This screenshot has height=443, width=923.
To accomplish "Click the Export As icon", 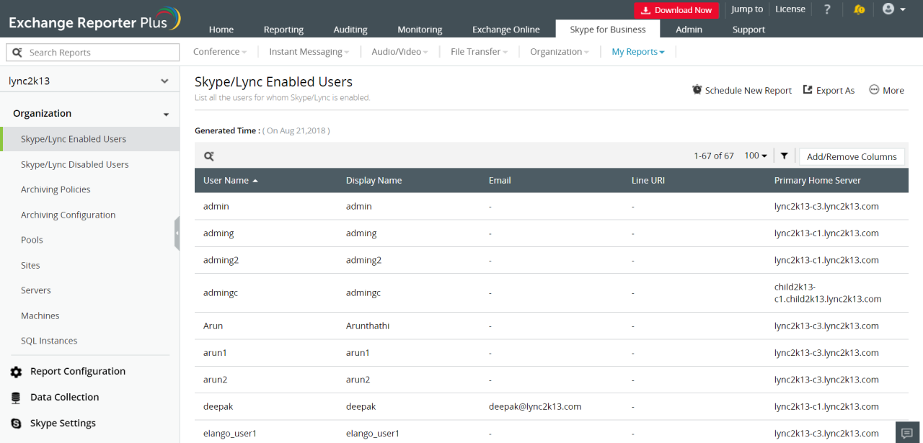I will coord(808,90).
